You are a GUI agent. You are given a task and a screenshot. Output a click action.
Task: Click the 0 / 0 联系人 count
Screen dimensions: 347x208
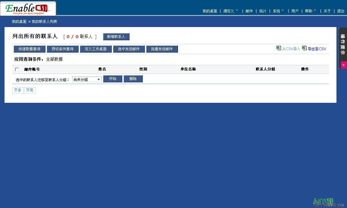click(80, 37)
